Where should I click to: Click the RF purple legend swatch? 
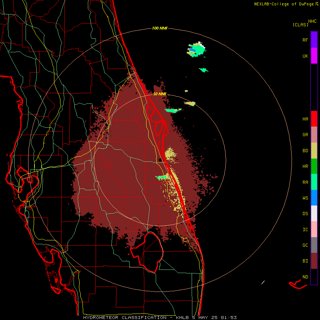pyautogui.click(x=314, y=40)
